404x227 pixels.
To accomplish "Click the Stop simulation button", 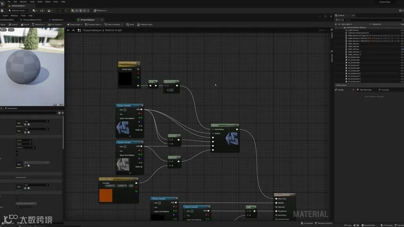I will click(81, 11).
